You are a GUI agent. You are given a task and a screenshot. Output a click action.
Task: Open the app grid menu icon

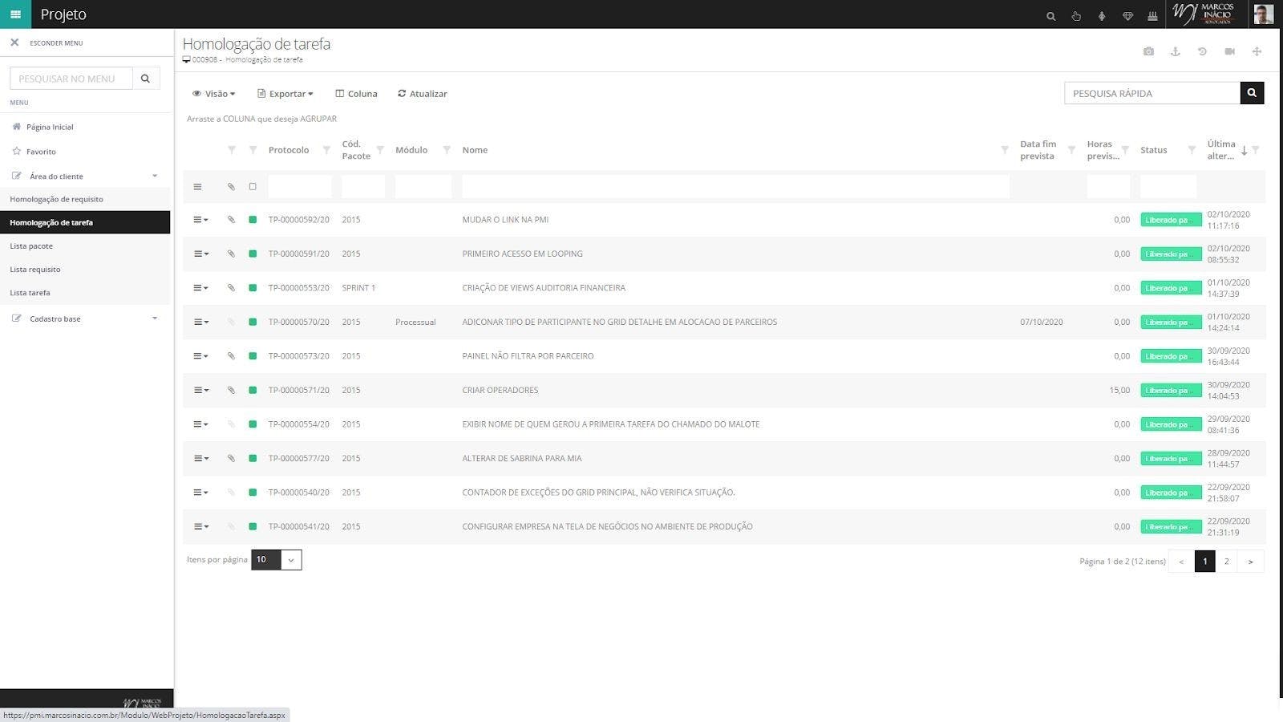15,14
